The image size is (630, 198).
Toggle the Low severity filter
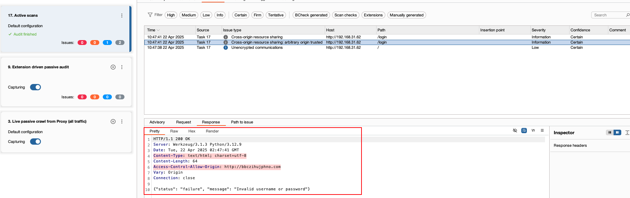206,15
